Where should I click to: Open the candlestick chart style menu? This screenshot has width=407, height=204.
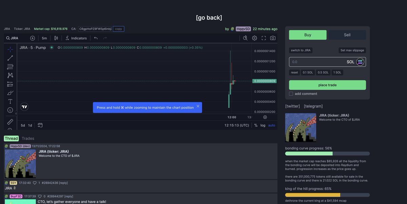click(56, 38)
